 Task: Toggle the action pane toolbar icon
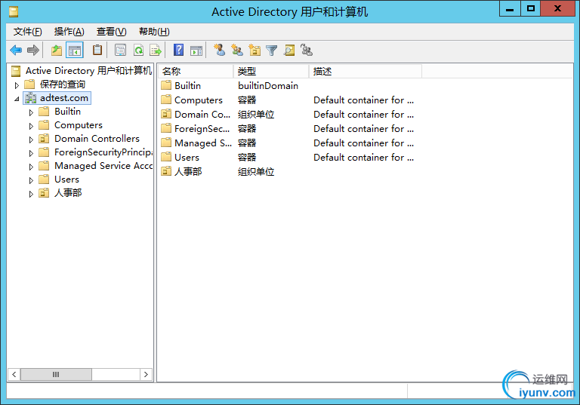tap(196, 51)
